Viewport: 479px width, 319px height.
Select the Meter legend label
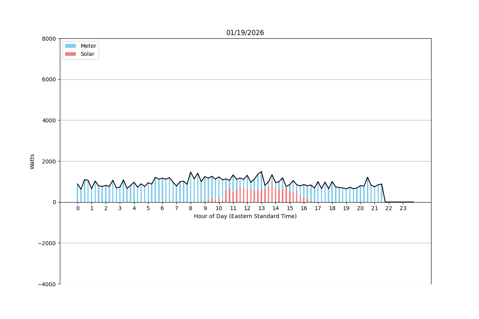[88, 46]
